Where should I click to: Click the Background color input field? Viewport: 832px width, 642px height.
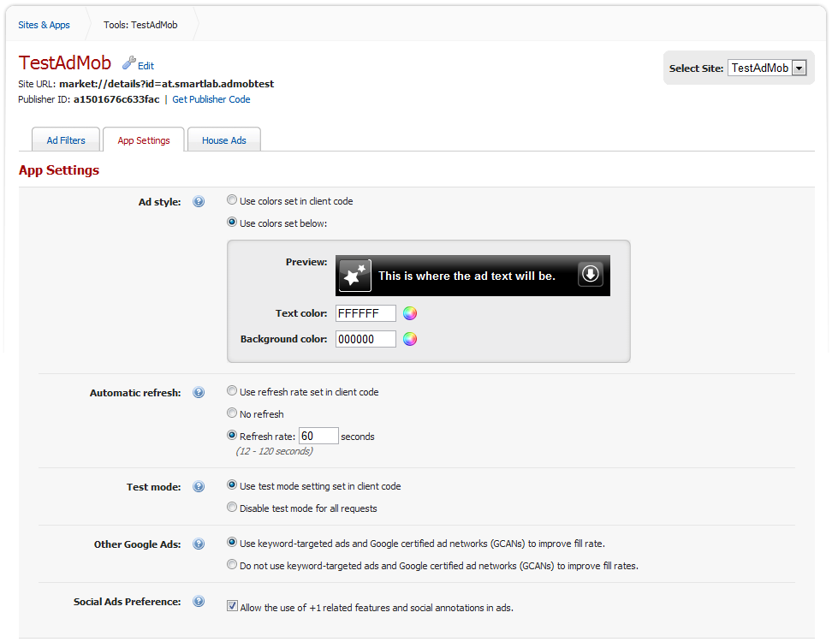(365, 339)
